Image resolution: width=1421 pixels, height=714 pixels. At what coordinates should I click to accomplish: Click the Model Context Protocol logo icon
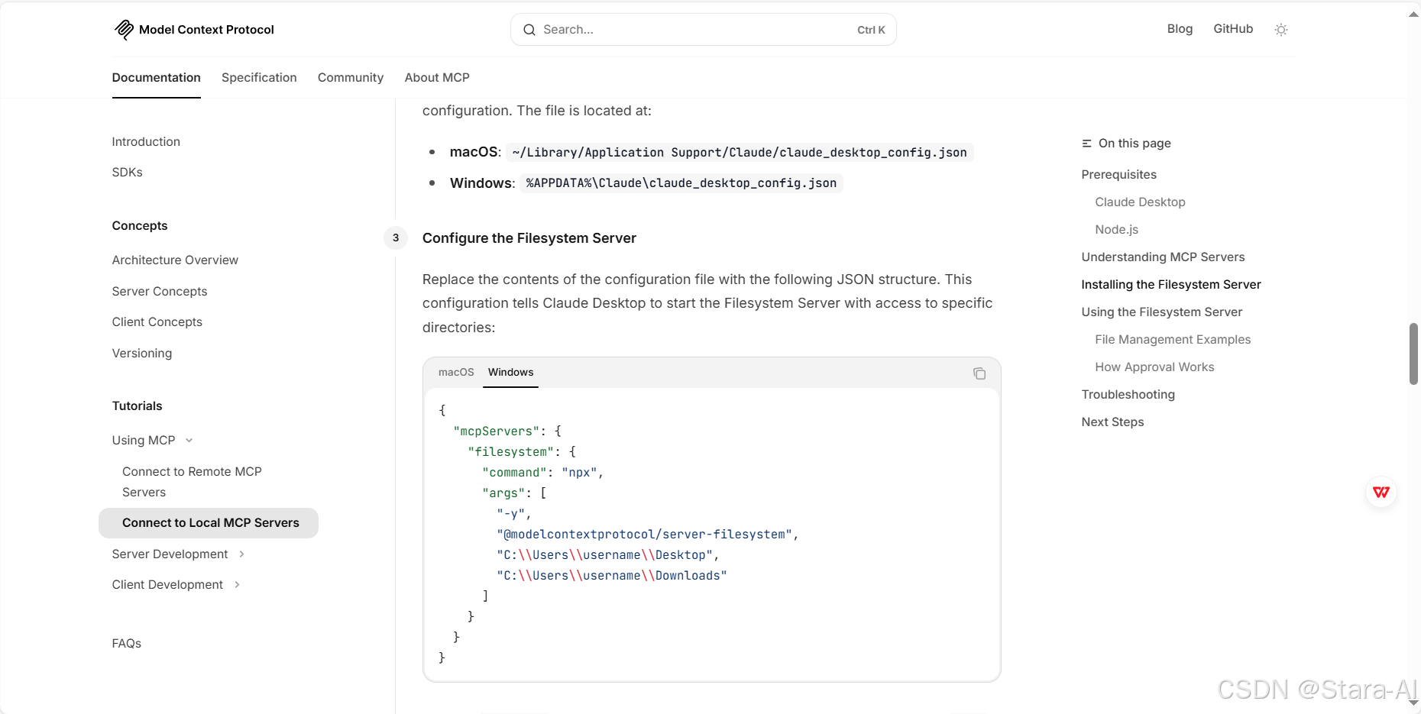(124, 30)
